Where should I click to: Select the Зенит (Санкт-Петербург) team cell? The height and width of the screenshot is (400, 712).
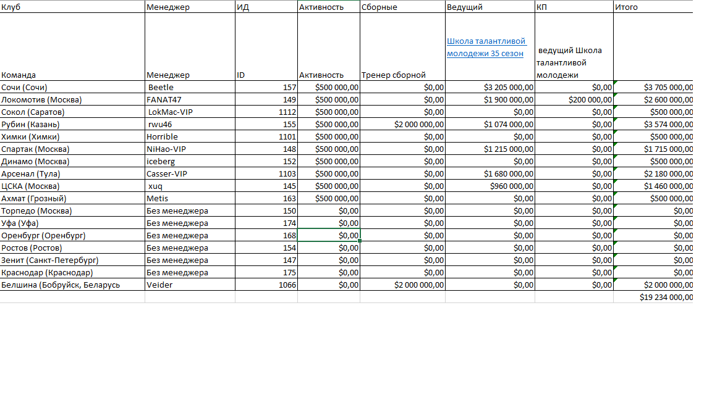coord(72,260)
